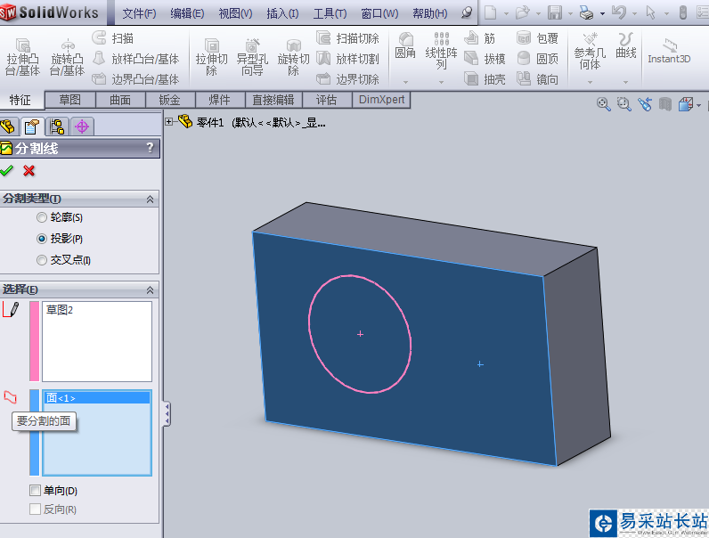The image size is (709, 538).
Task: Open the Hole Wizard (异型孔向导)
Action: [252, 57]
